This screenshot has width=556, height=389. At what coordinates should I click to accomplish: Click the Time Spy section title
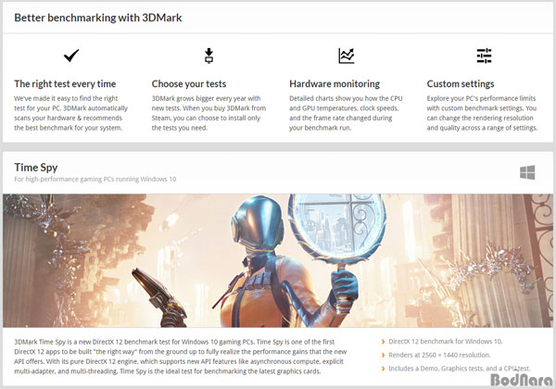click(36, 168)
